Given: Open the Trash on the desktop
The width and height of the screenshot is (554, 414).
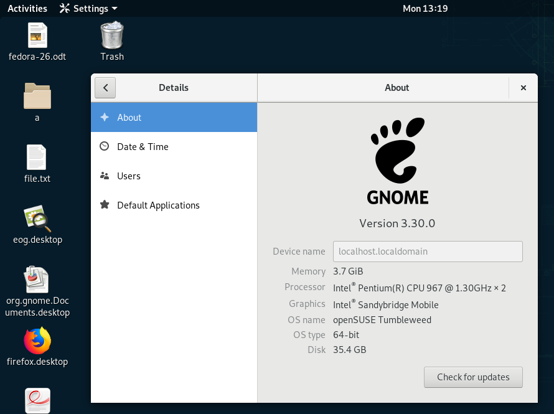Looking at the screenshot, I should [111, 35].
